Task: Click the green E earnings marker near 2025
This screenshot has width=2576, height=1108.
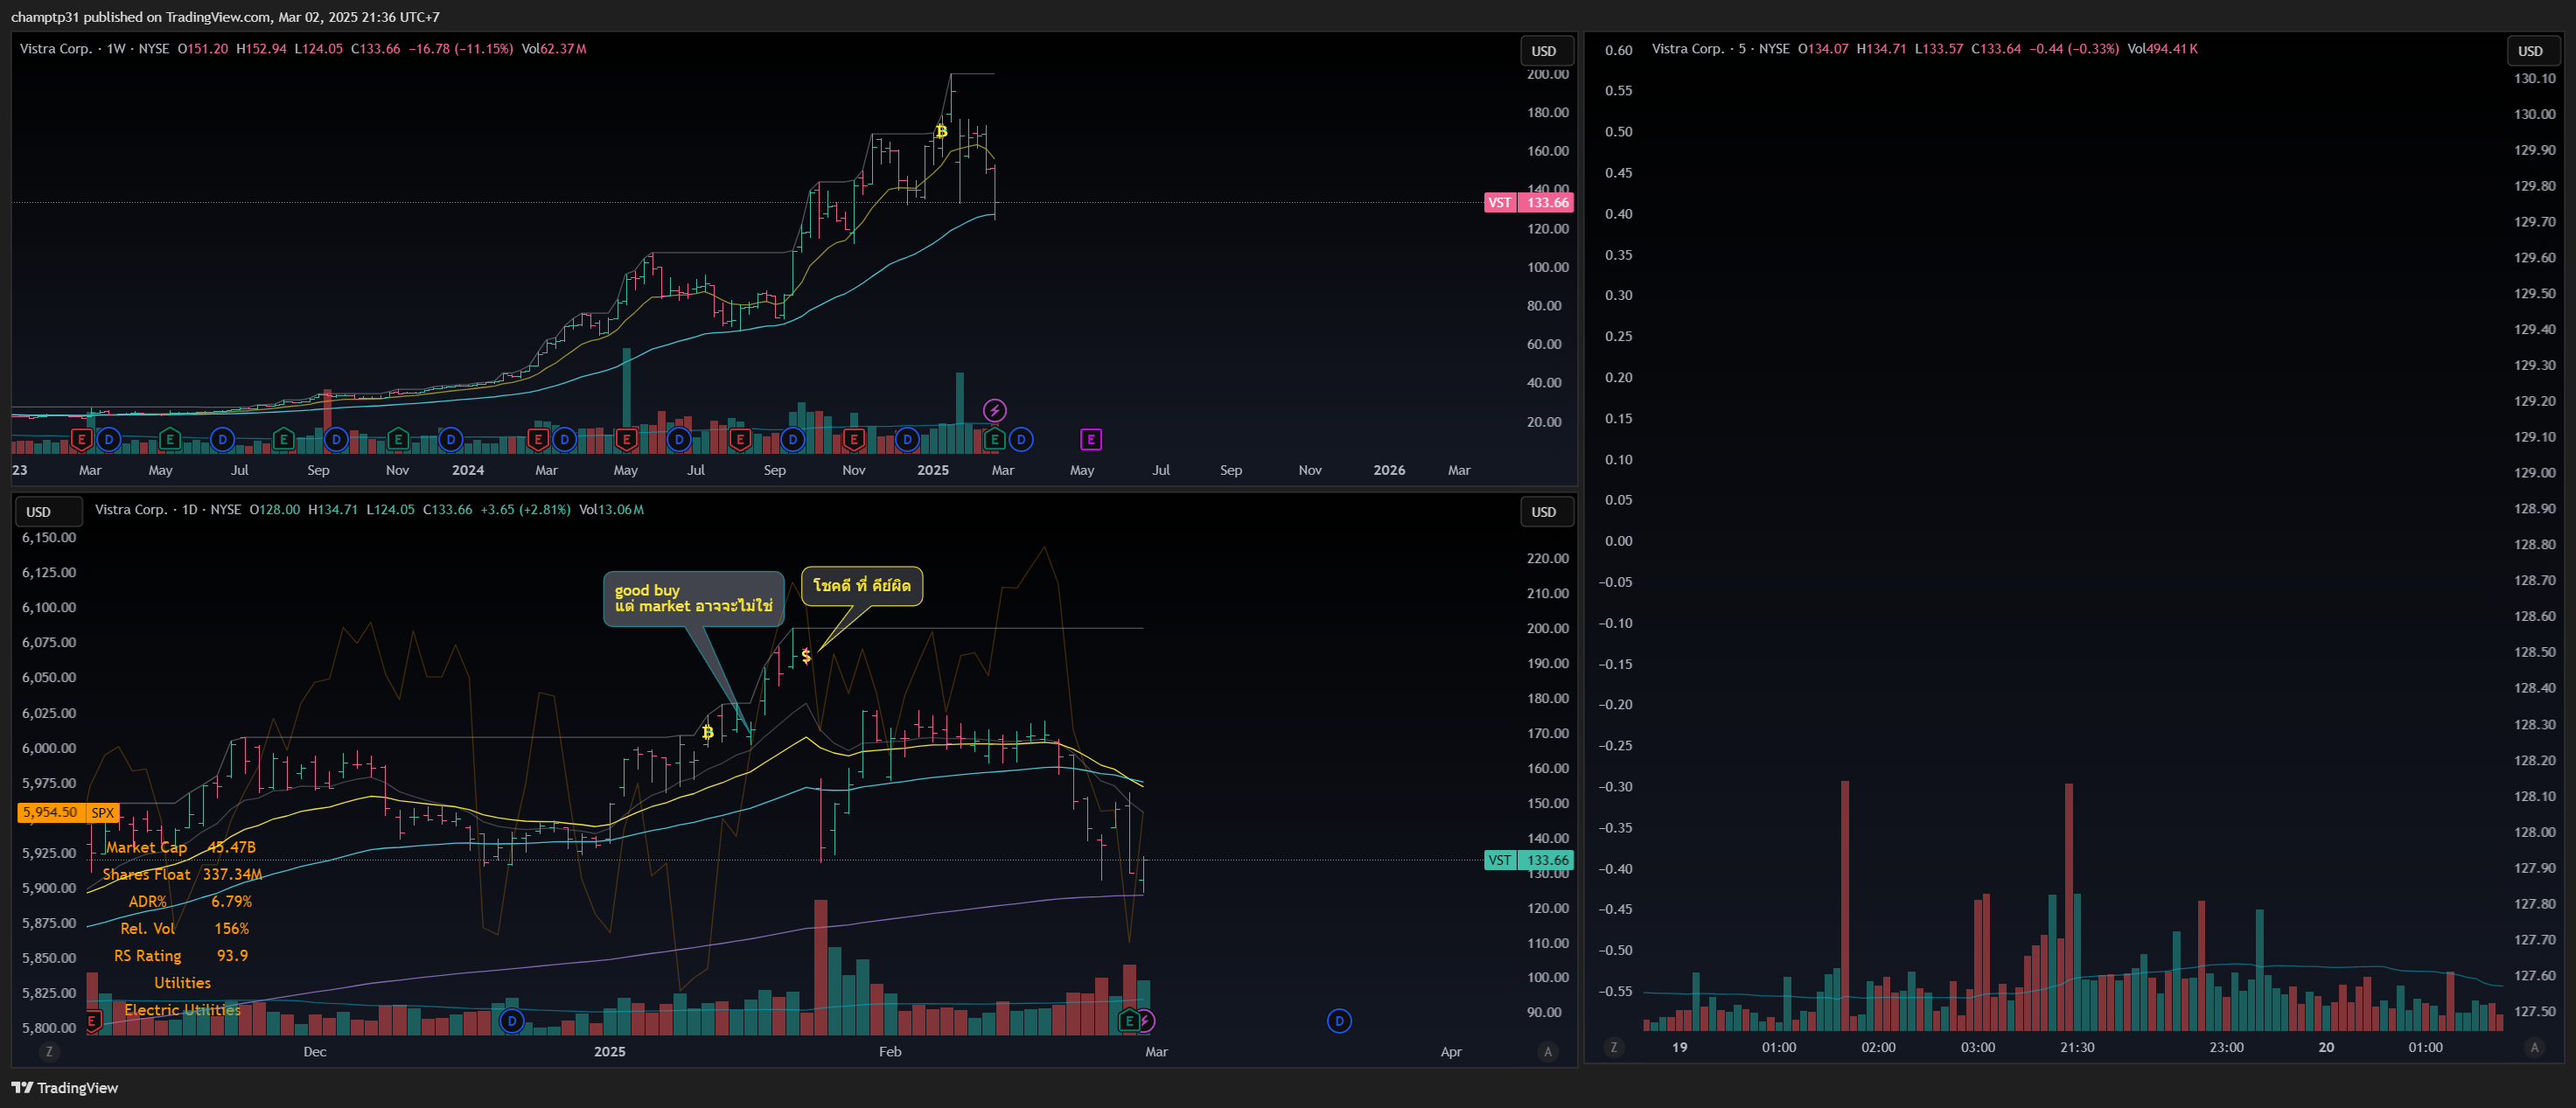Action: (x=994, y=439)
